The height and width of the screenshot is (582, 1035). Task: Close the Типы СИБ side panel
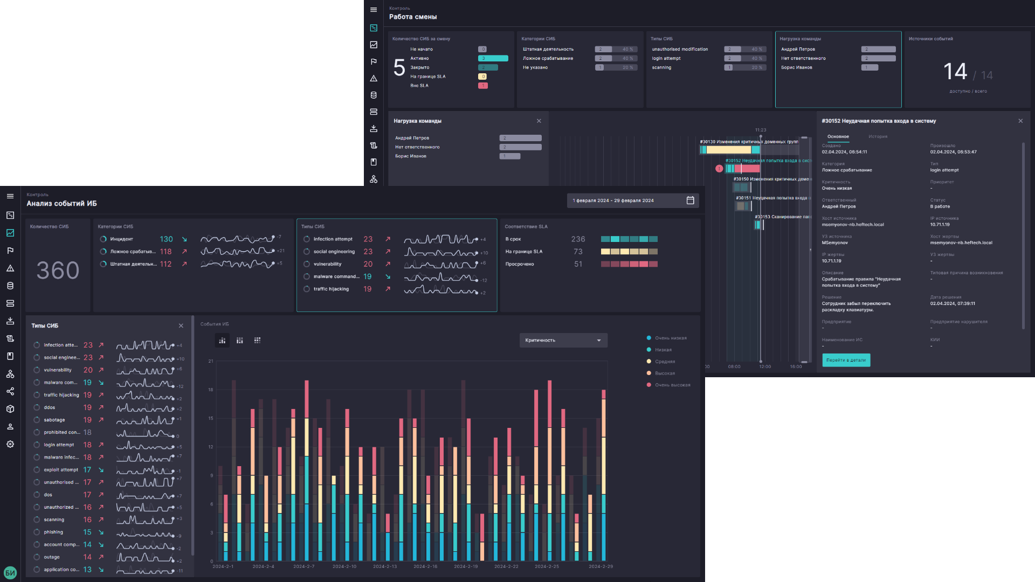(x=181, y=325)
